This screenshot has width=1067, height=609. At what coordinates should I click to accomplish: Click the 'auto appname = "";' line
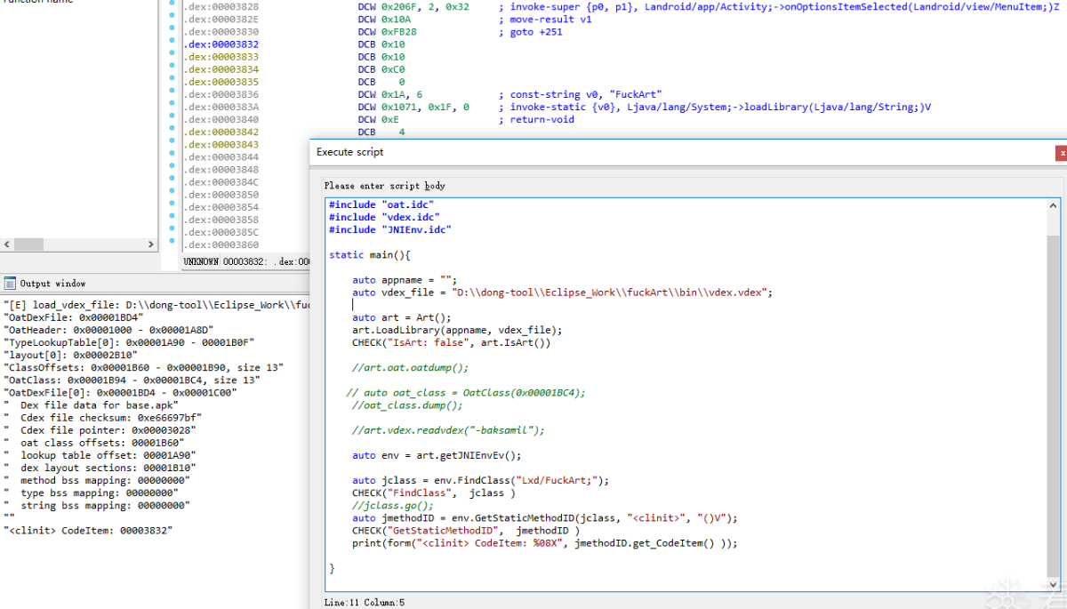click(405, 279)
